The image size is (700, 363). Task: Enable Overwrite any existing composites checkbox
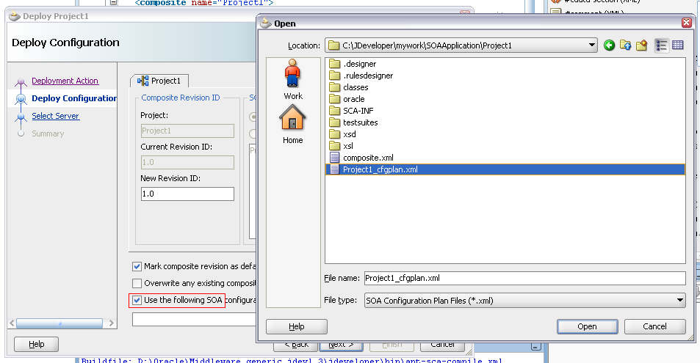(137, 283)
